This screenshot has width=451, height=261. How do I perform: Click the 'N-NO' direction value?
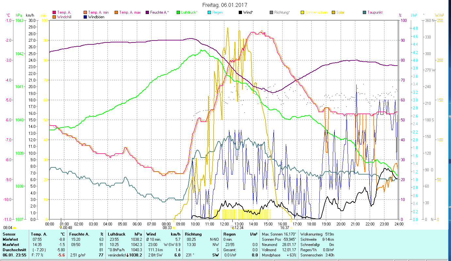214,239
